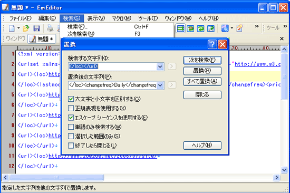Enable 終了したら閉じる checkbox
The image size is (290, 193).
point(71,146)
